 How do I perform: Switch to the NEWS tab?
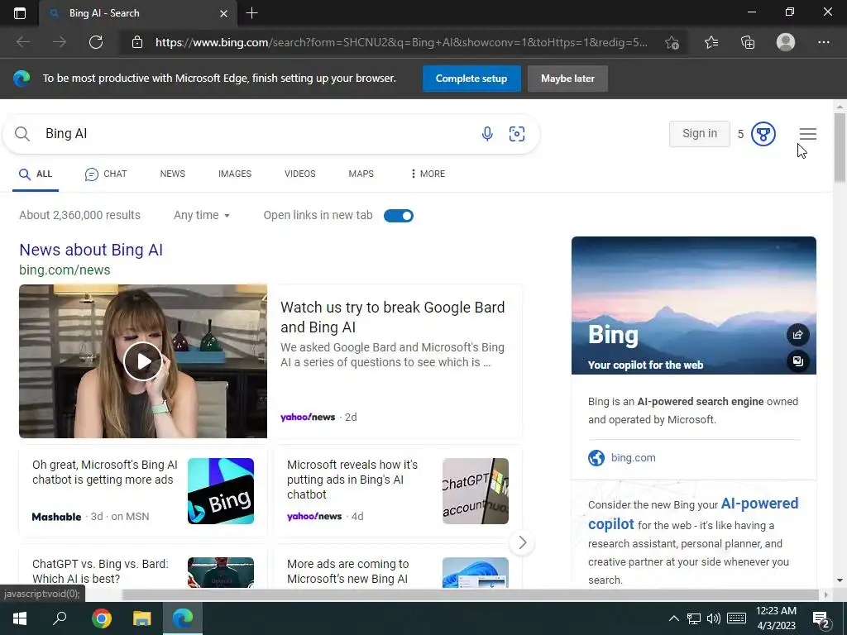point(172,174)
